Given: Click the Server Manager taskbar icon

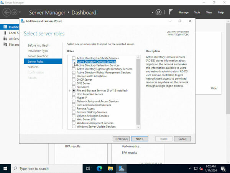Looking at the screenshot, I should [121, 168].
